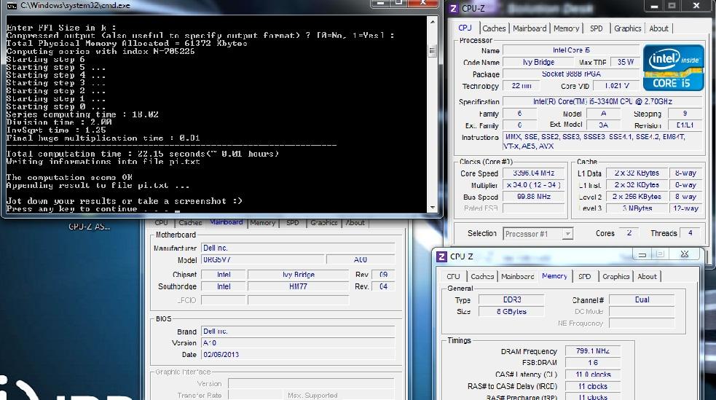Click the Cores value 2
Viewport: 716px width, 400px height.
click(629, 233)
